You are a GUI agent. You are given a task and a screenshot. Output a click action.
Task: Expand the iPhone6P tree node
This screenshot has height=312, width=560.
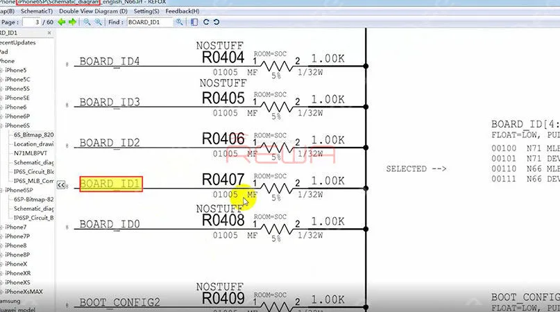[x=1, y=116]
